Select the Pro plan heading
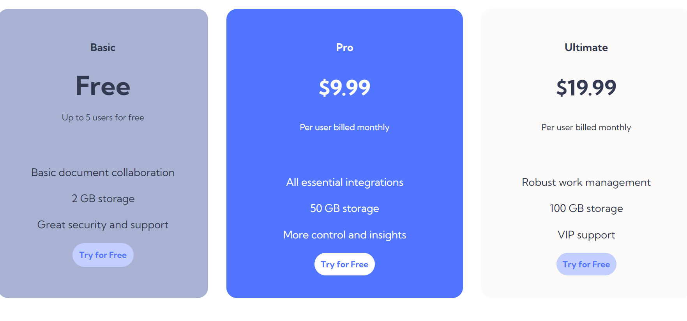Image resolution: width=687 pixels, height=321 pixels. coord(344,48)
